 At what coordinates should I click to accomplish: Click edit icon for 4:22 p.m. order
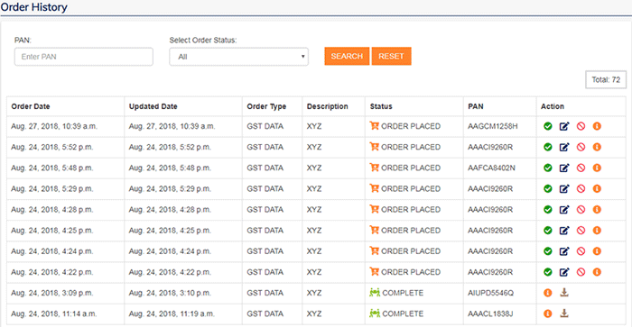(564, 272)
